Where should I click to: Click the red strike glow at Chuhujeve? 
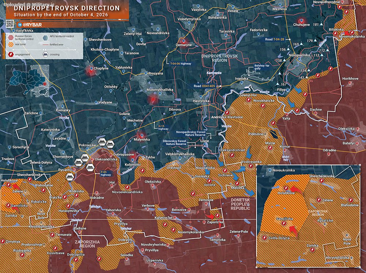click(301, 21)
